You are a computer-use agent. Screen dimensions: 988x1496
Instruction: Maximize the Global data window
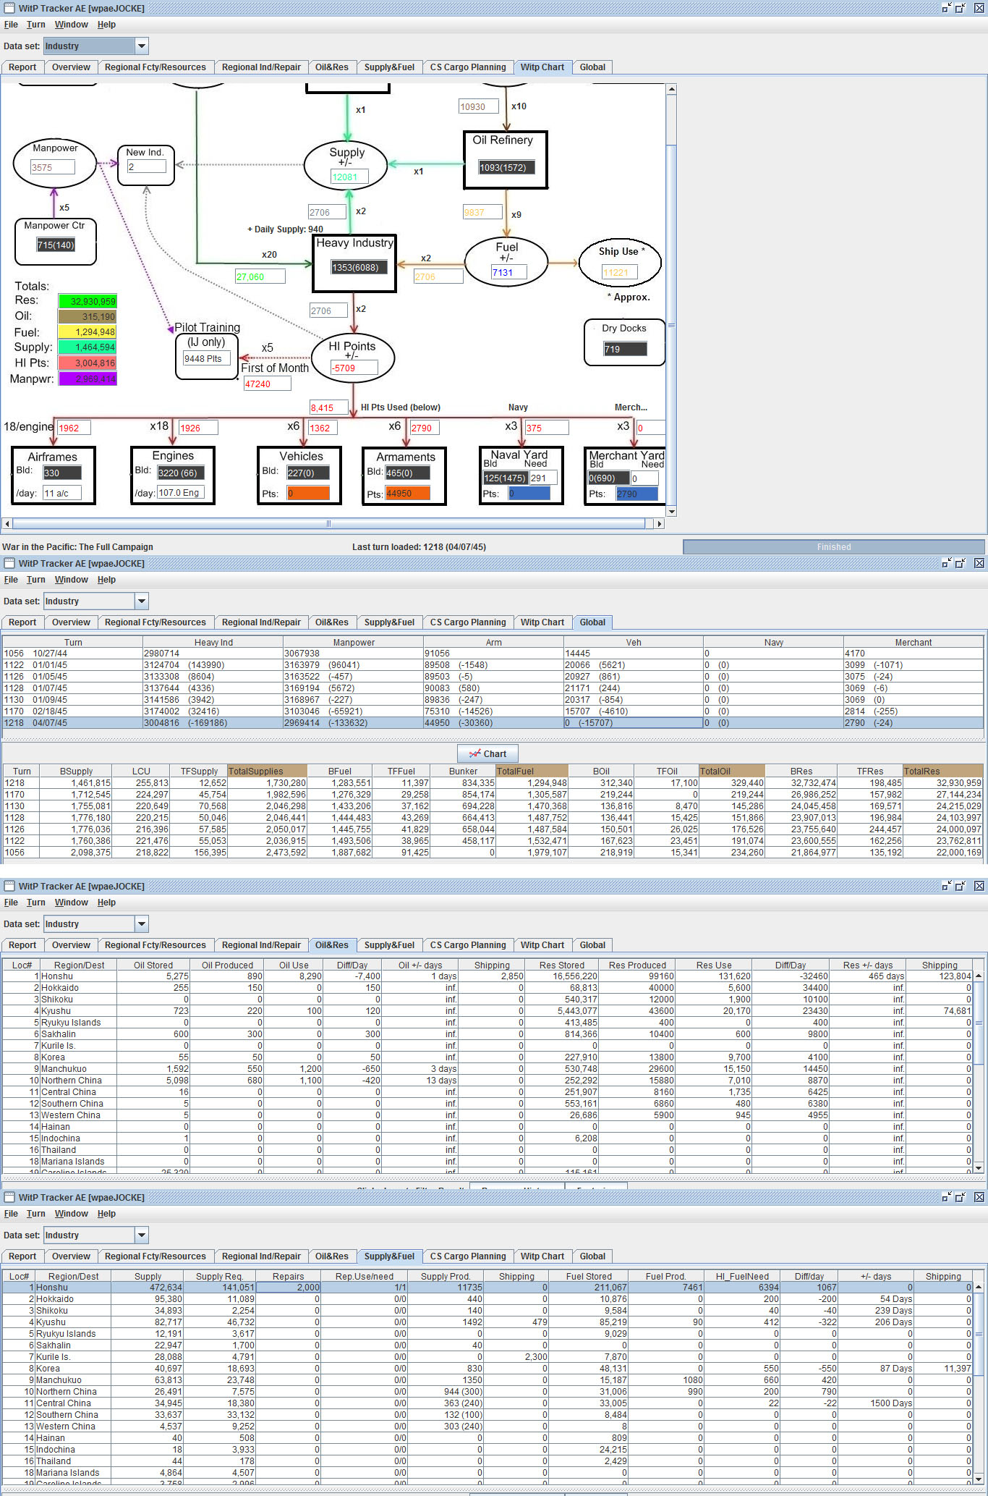pyautogui.click(x=961, y=563)
